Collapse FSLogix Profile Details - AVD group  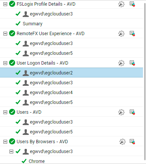tap(5, 4)
